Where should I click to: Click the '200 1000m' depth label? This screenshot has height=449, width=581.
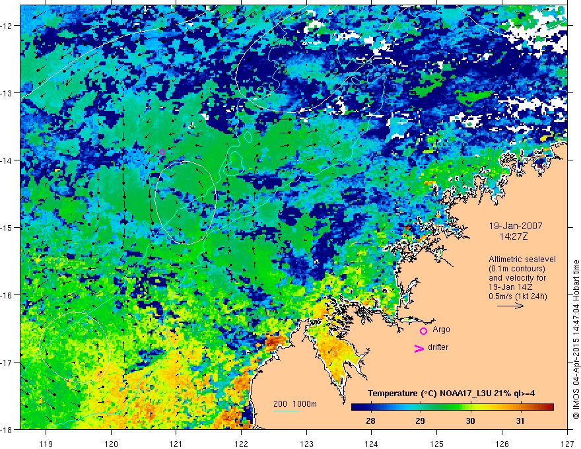(x=295, y=404)
